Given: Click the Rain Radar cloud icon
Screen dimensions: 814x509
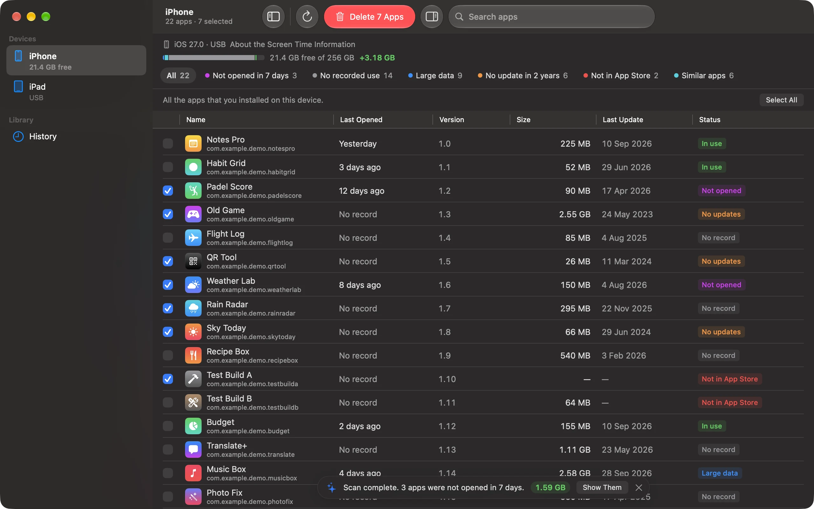Looking at the screenshot, I should (x=193, y=308).
